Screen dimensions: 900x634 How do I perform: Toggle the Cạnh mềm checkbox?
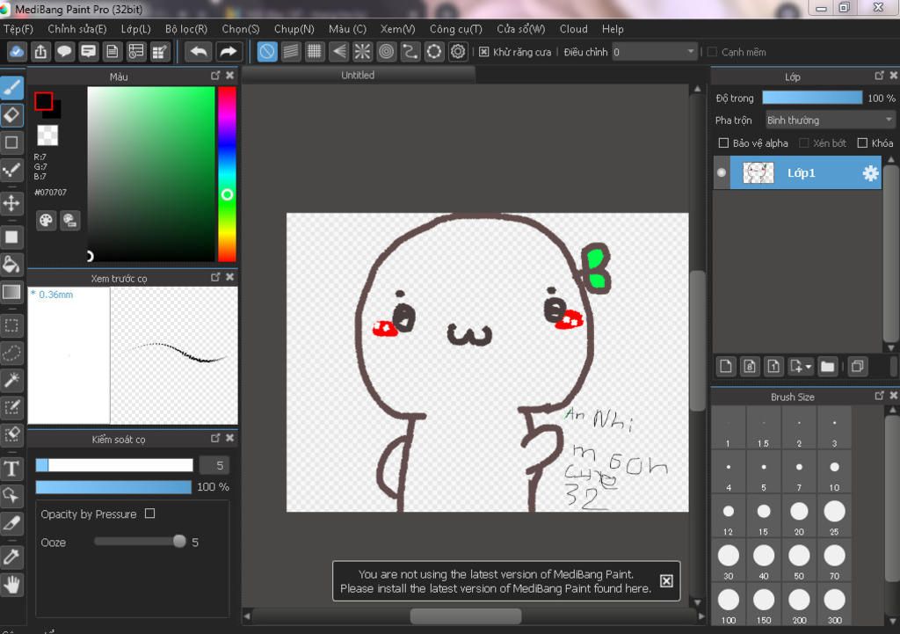point(712,52)
